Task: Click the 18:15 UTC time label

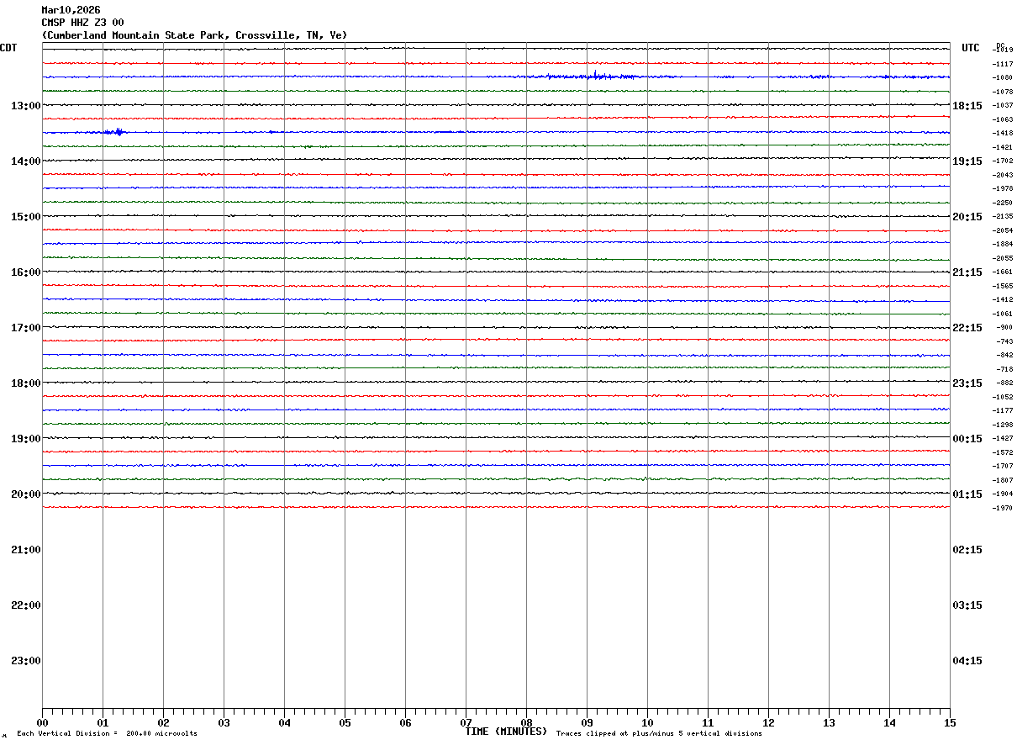Action: pyautogui.click(x=967, y=106)
